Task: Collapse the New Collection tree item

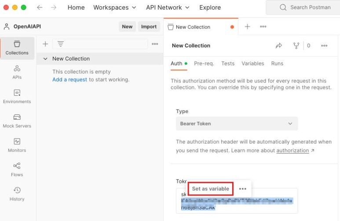Action: [45, 59]
